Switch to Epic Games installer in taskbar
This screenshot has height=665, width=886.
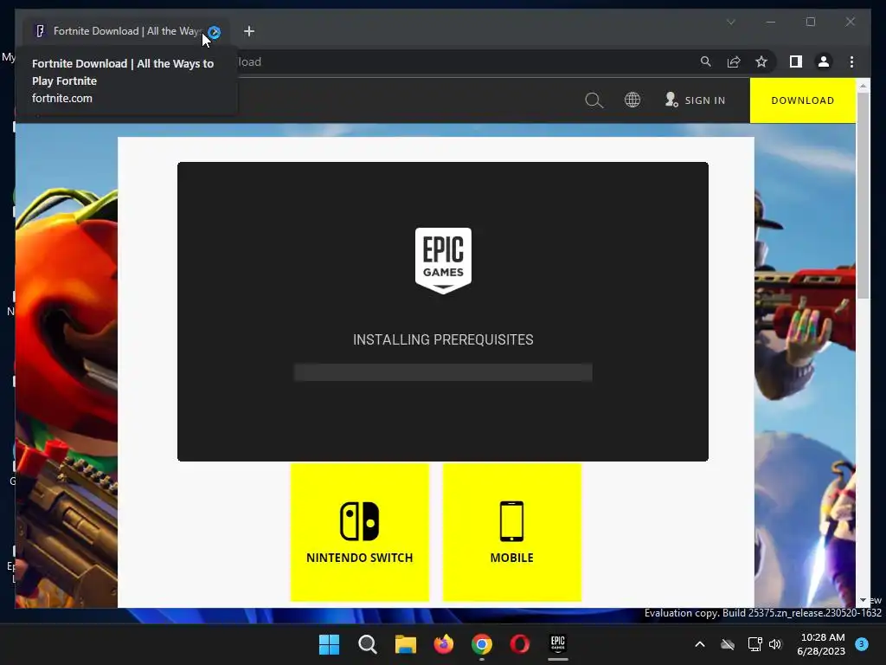point(558,644)
